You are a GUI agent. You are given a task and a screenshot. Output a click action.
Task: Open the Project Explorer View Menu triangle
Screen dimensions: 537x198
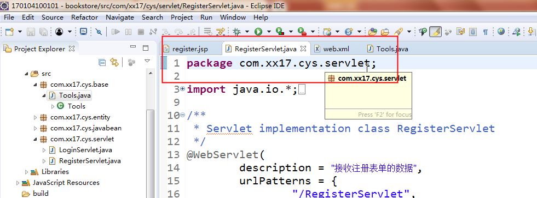147,61
